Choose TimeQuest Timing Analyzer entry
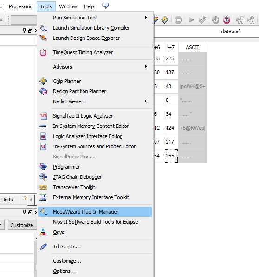Screen dimensions: 259x277 pyautogui.click(x=95, y=52)
